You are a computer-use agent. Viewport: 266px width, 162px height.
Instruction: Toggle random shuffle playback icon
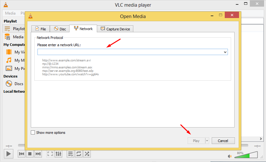87,154
